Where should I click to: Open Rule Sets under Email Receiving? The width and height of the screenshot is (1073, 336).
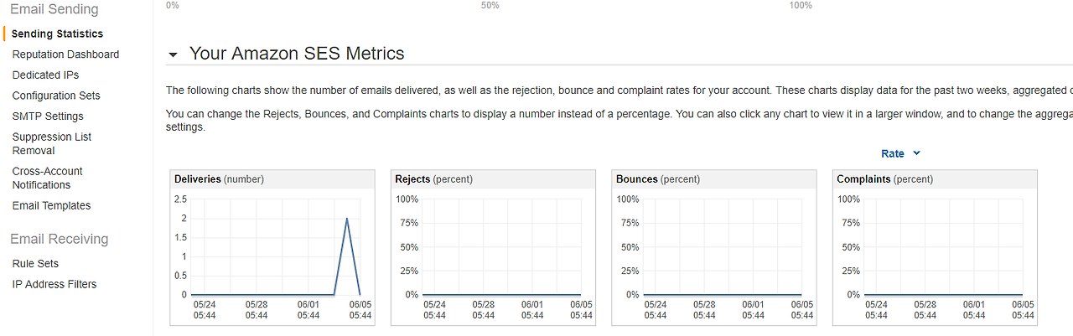point(35,263)
